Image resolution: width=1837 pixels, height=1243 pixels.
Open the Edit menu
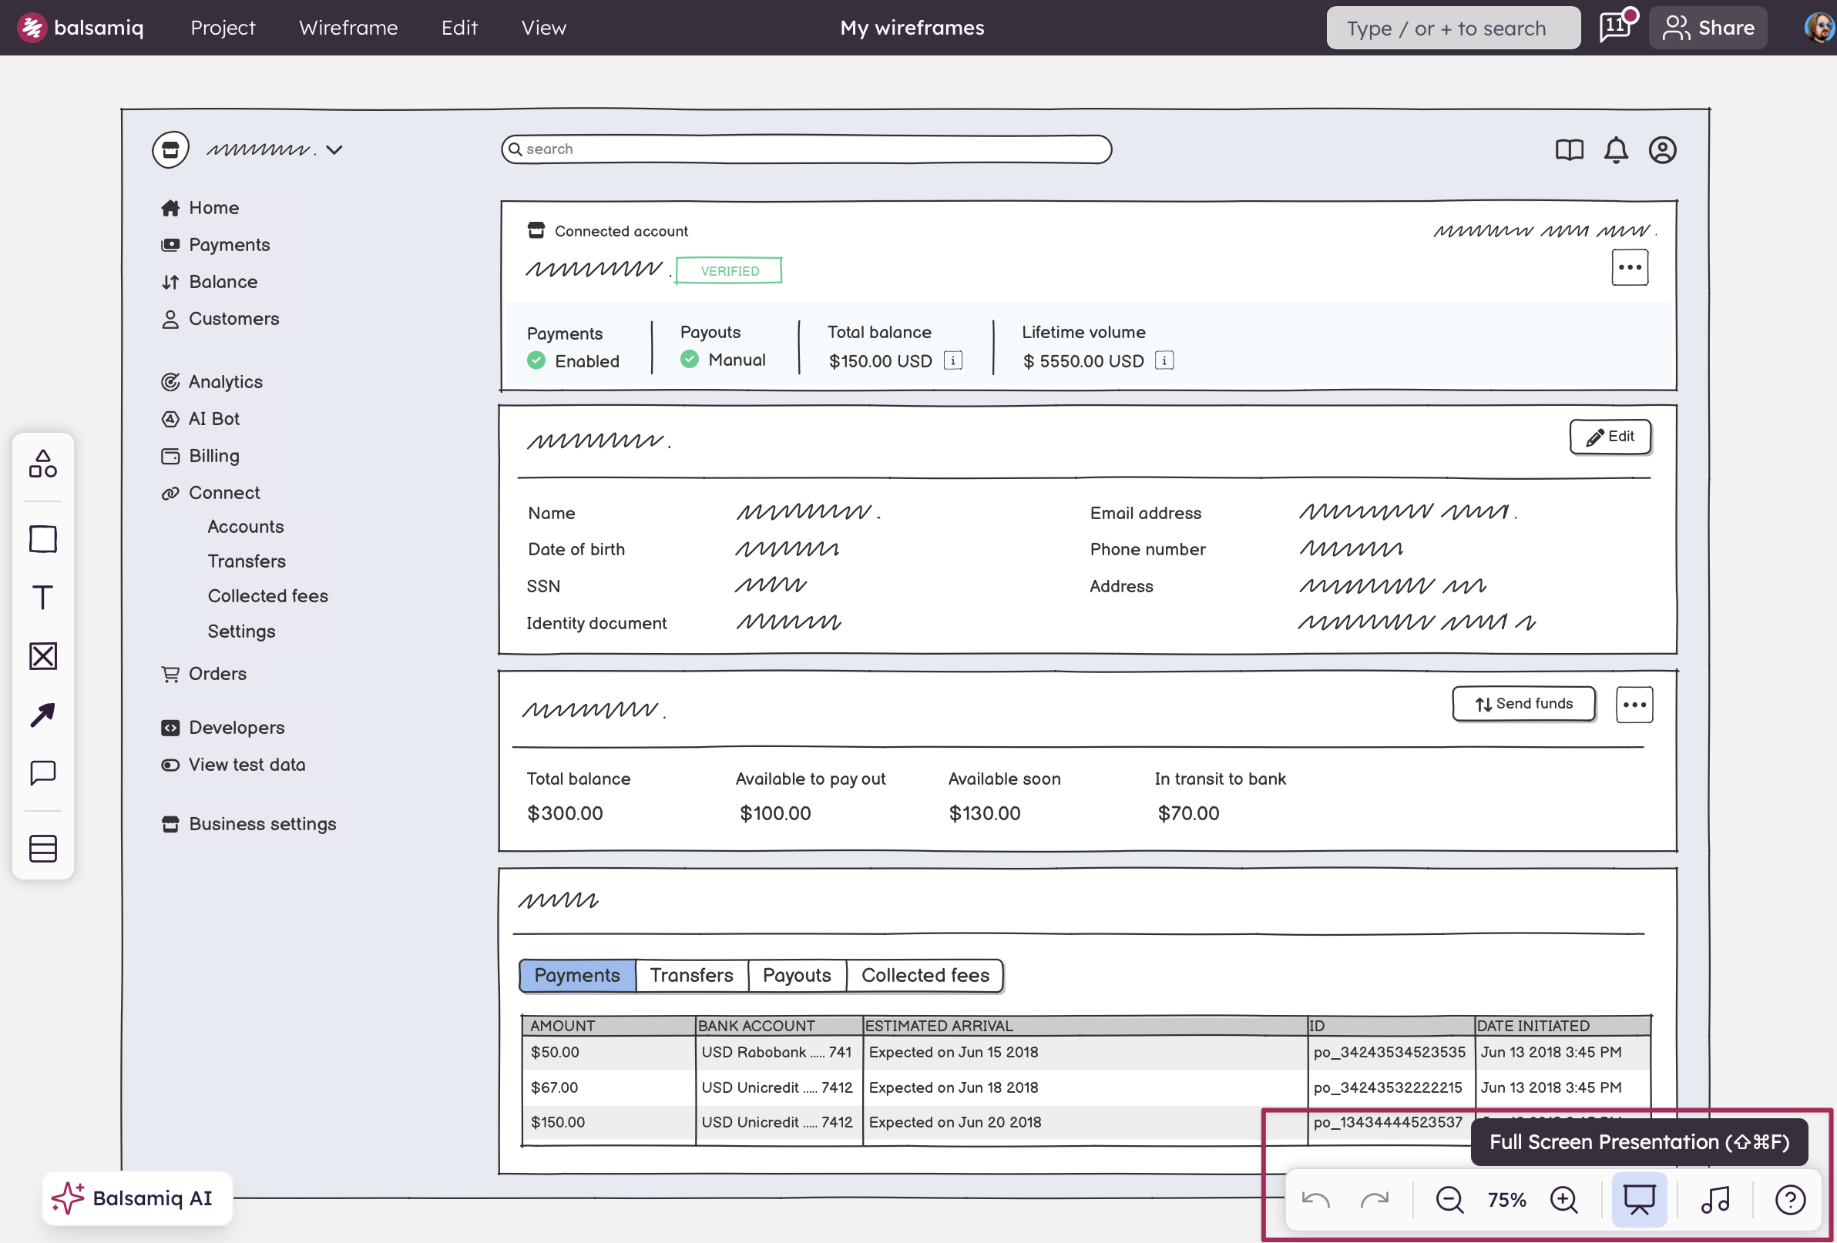pyautogui.click(x=459, y=28)
